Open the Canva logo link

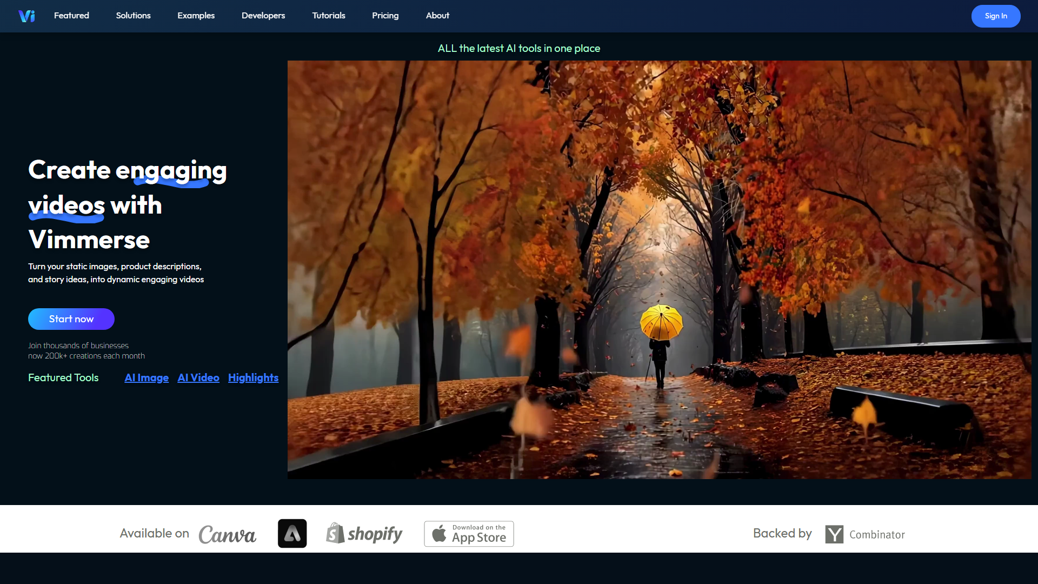[227, 534]
